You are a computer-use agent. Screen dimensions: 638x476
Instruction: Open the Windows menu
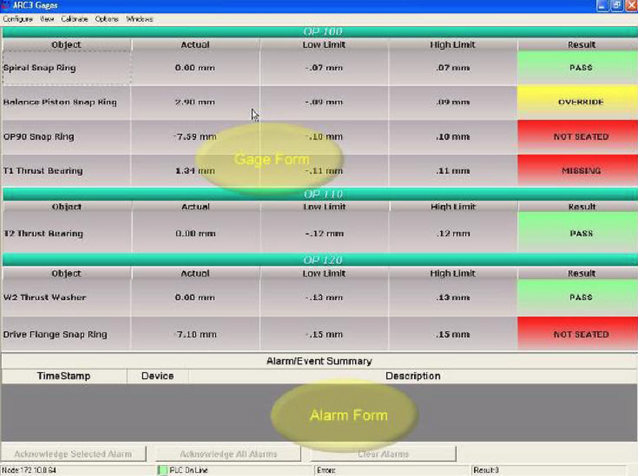tap(139, 19)
